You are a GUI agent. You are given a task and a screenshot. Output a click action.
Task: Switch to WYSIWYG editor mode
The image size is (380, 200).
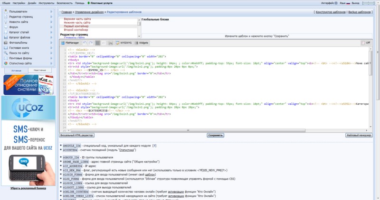tap(123, 43)
